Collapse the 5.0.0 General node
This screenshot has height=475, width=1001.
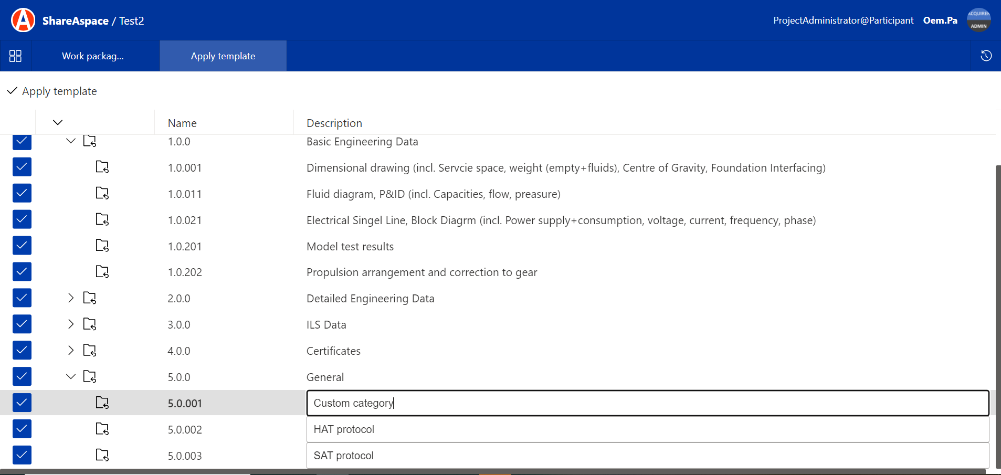pyautogui.click(x=71, y=377)
